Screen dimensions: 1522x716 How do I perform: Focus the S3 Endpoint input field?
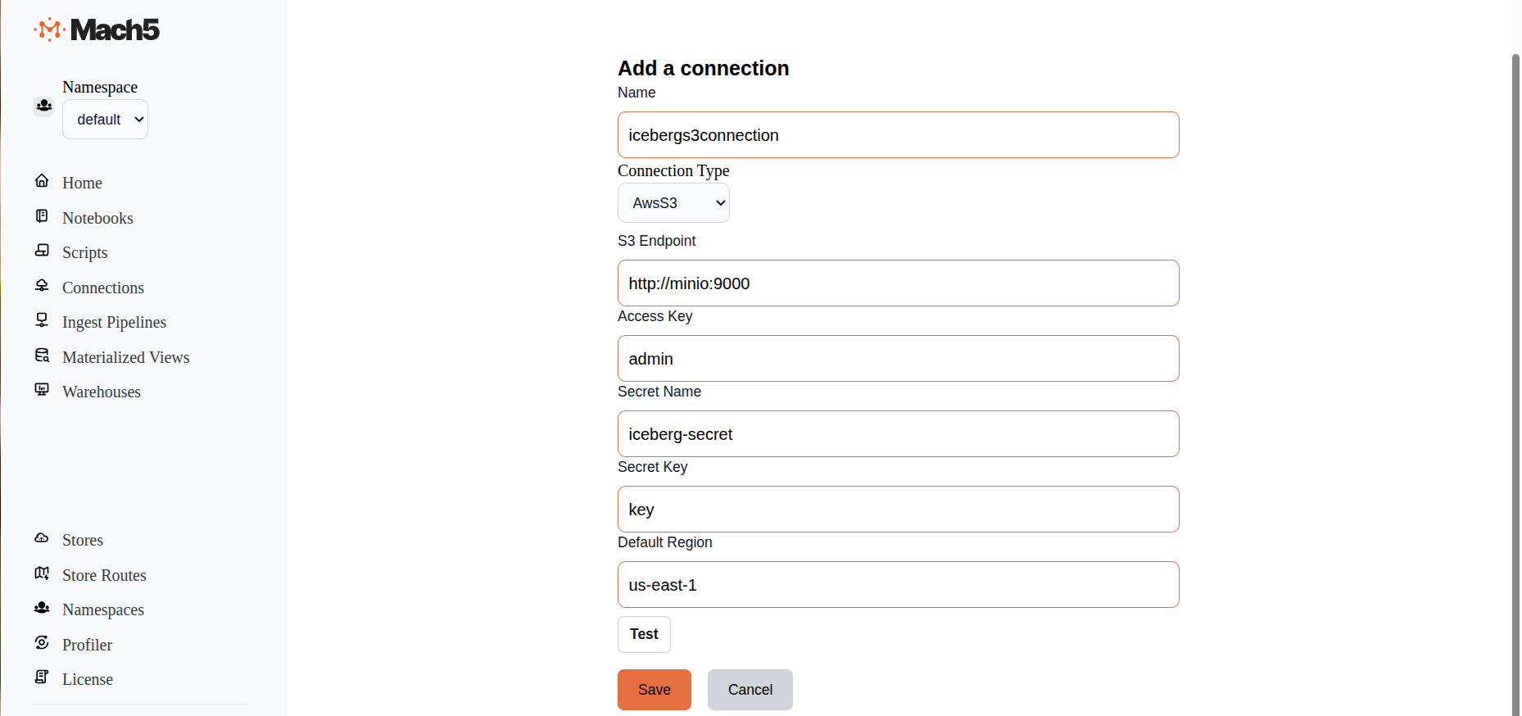tap(898, 283)
